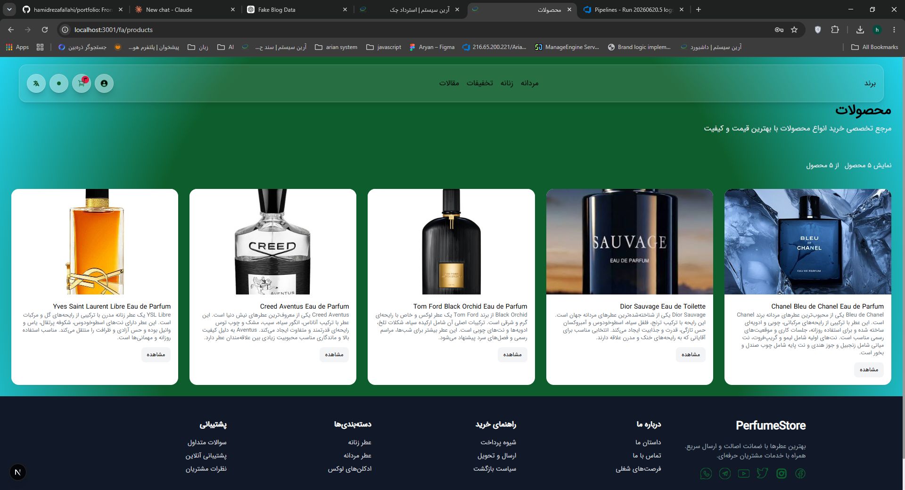Open the 'Brand logic implem...' bookmark

(639, 47)
